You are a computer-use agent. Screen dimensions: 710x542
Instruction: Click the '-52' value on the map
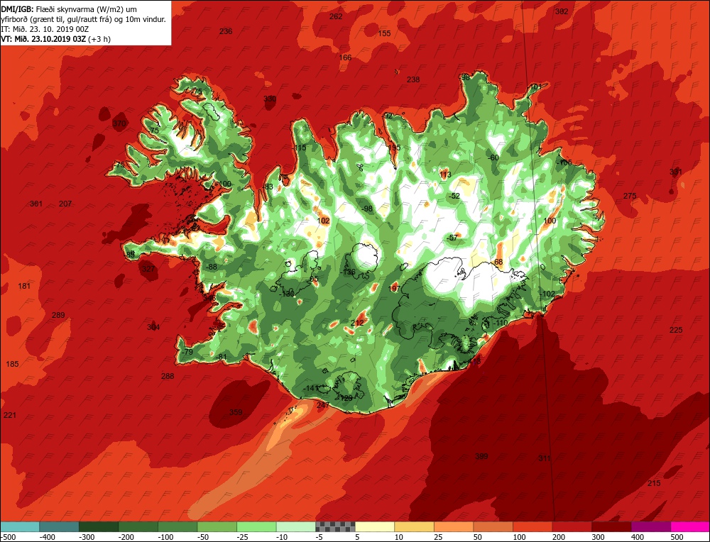pos(454,196)
